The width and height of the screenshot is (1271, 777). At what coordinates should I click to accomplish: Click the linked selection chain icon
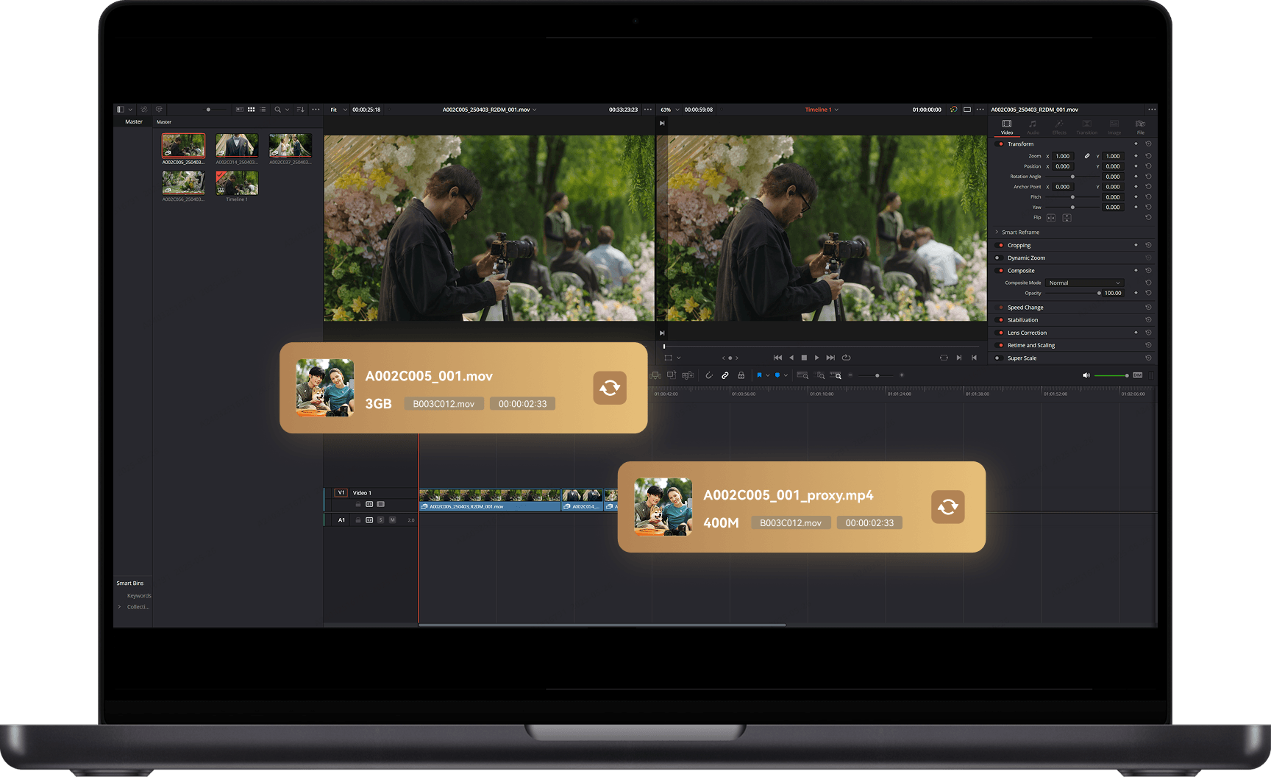coord(725,375)
